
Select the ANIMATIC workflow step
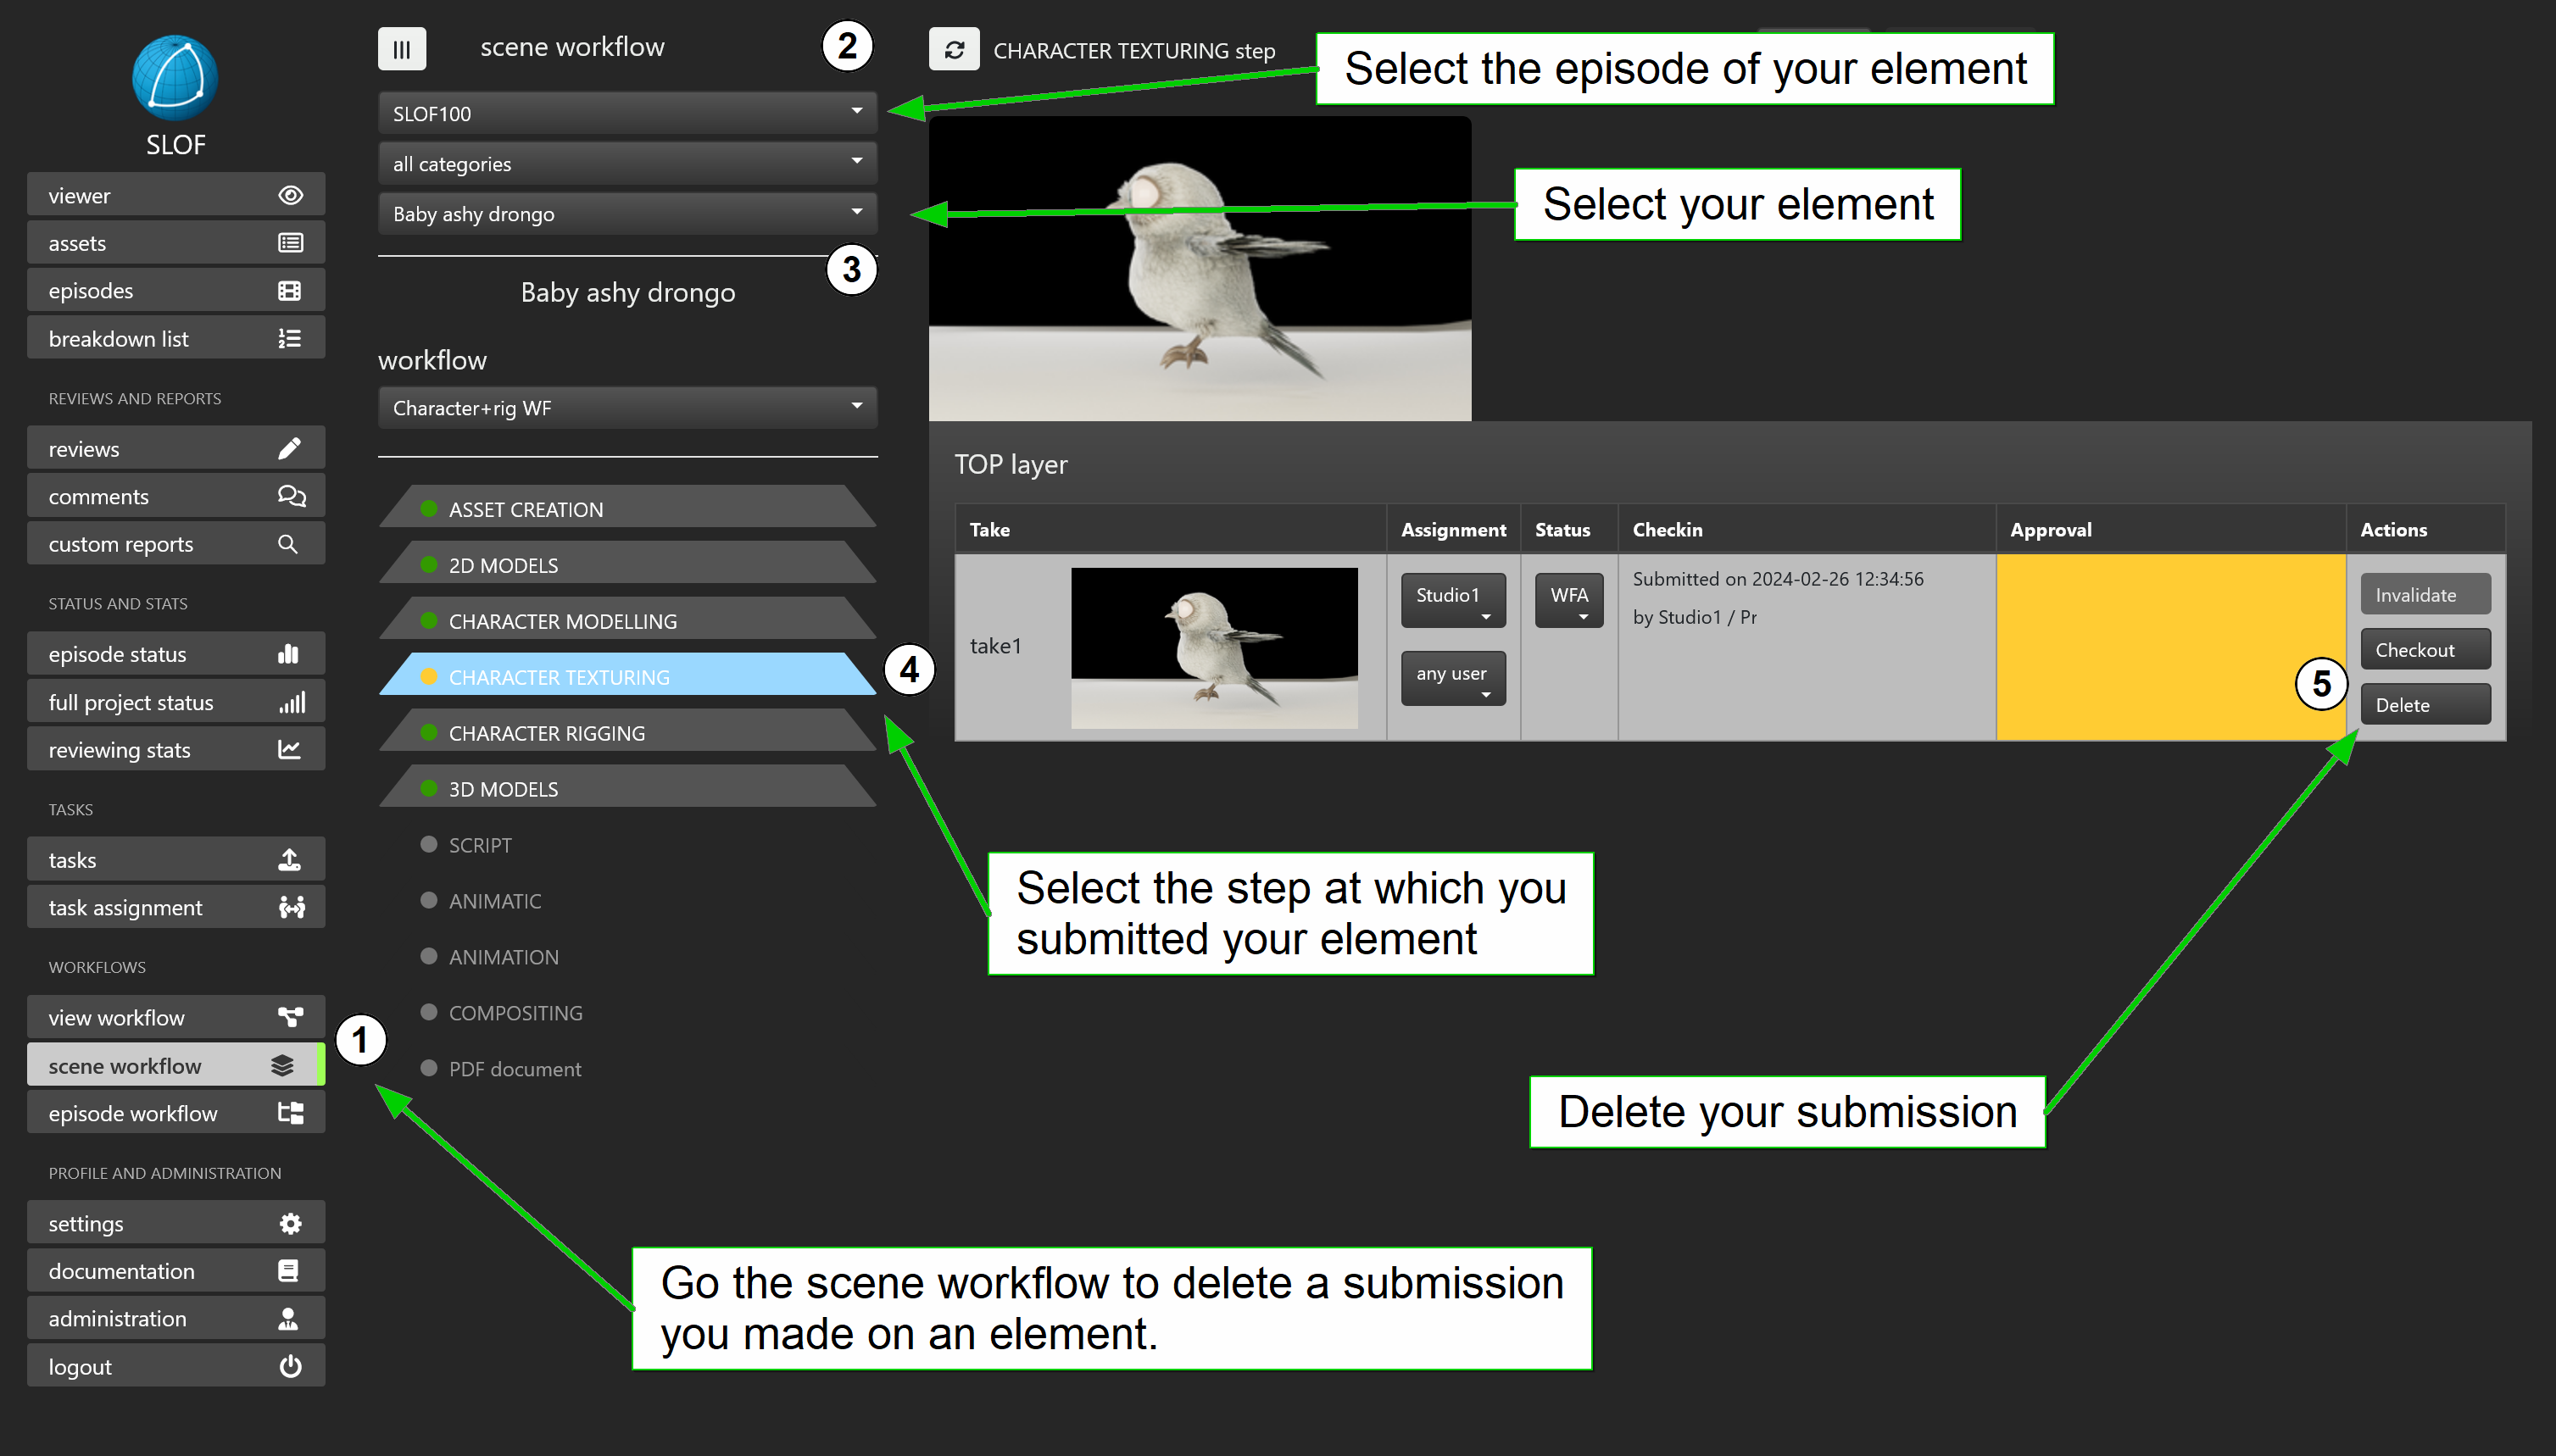pos(495,901)
